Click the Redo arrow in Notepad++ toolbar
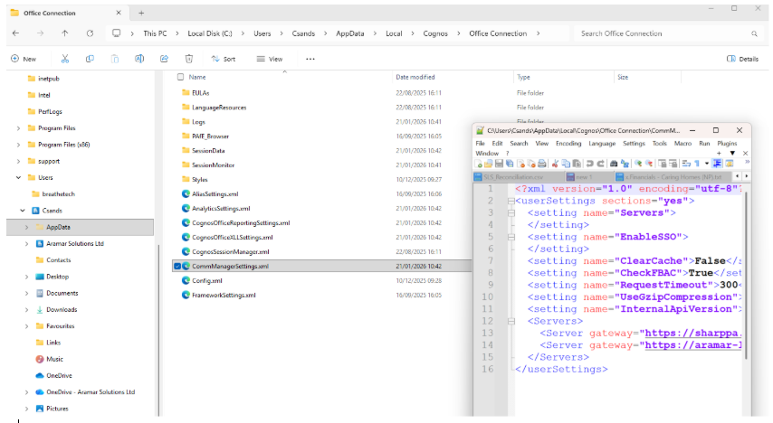773x423 pixels. 600,164
